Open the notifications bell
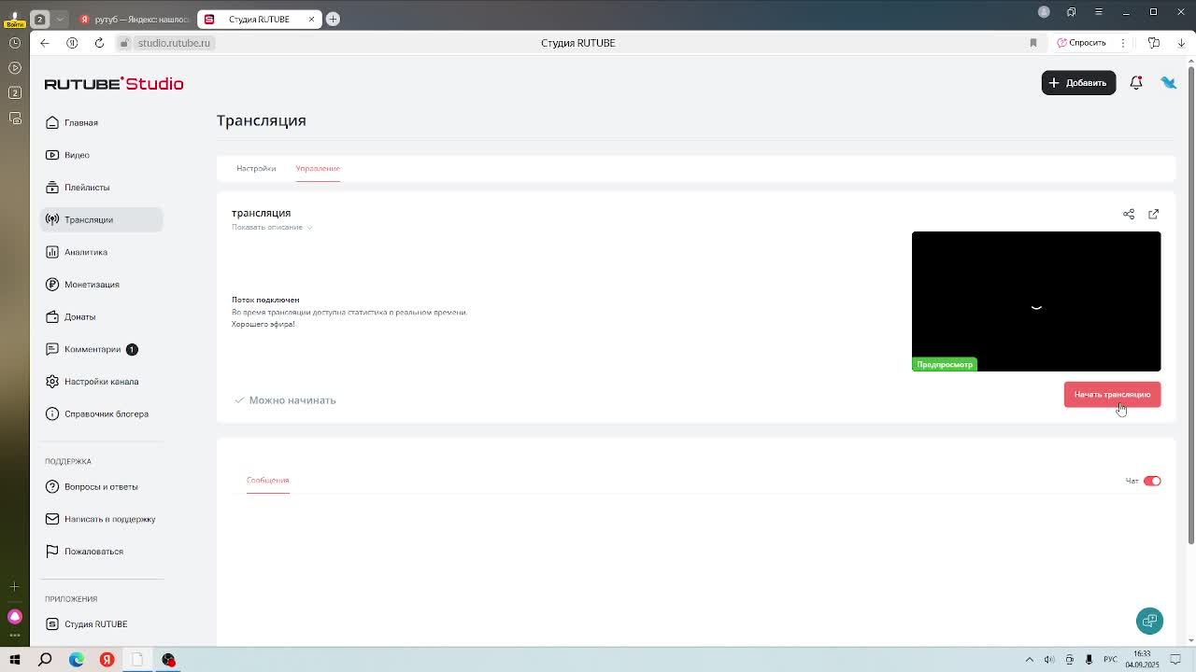Viewport: 1196px width, 672px height. [1136, 83]
